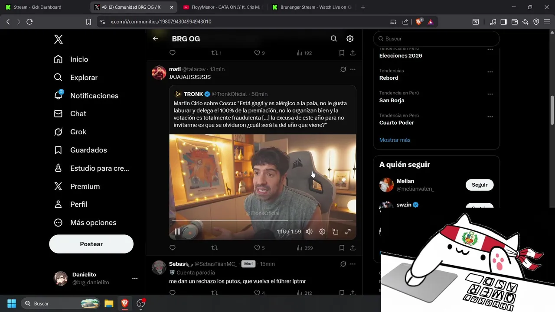Click the Postear button
Viewport: 555px width, 312px height.
pyautogui.click(x=91, y=244)
